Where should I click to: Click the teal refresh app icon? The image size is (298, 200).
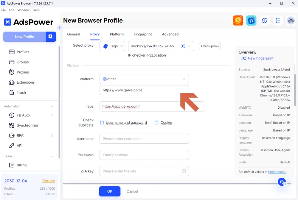[x=251, y=21]
